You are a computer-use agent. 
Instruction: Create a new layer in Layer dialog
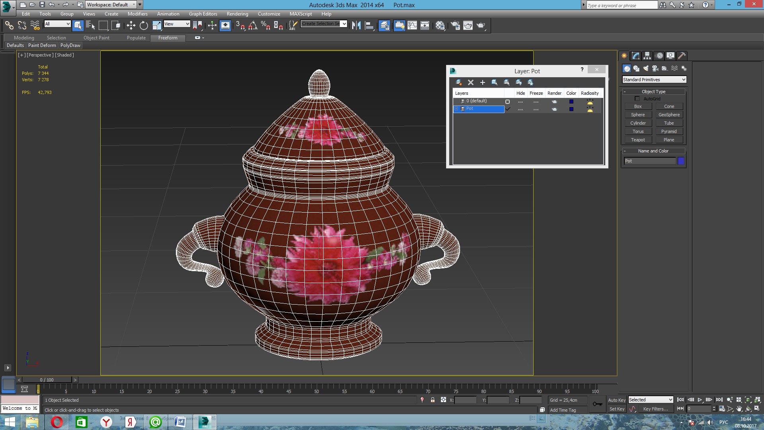(459, 82)
